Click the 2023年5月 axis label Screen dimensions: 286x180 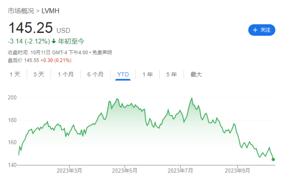tap(124, 170)
